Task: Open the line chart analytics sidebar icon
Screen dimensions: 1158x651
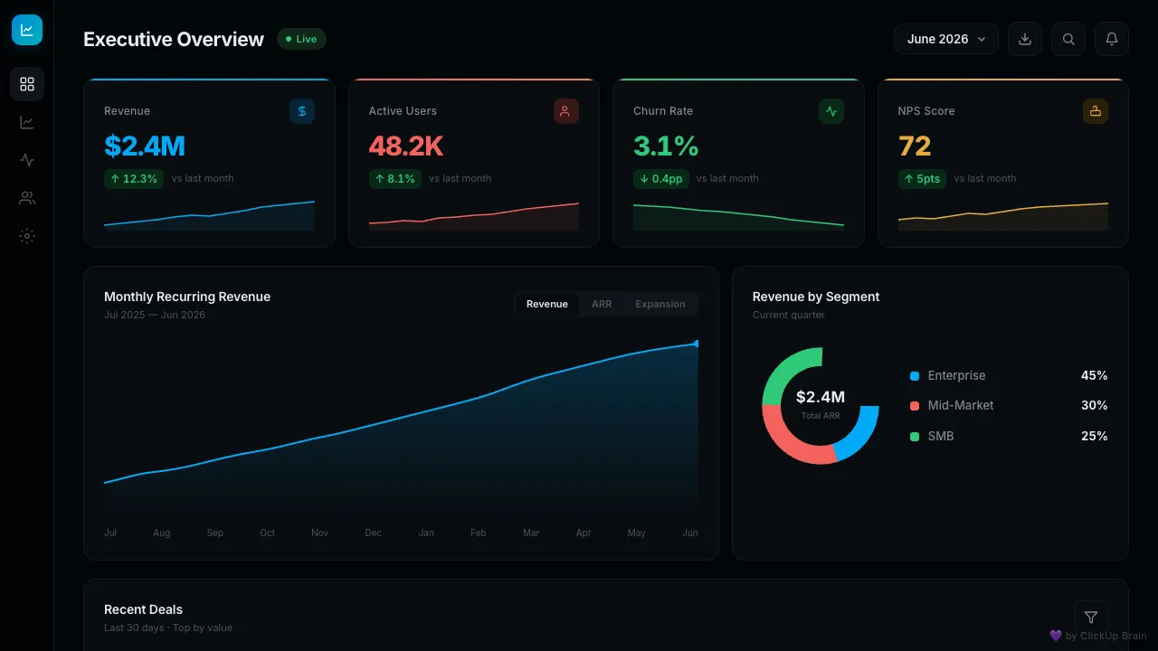Action: [x=27, y=122]
